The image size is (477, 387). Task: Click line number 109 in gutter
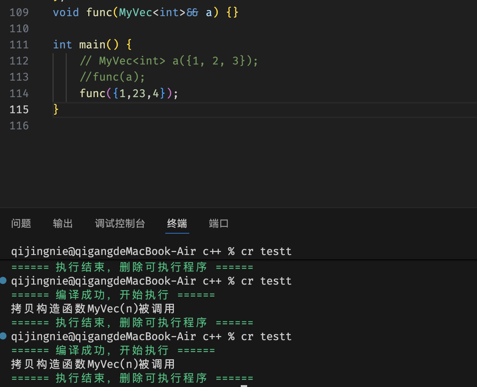(x=19, y=12)
